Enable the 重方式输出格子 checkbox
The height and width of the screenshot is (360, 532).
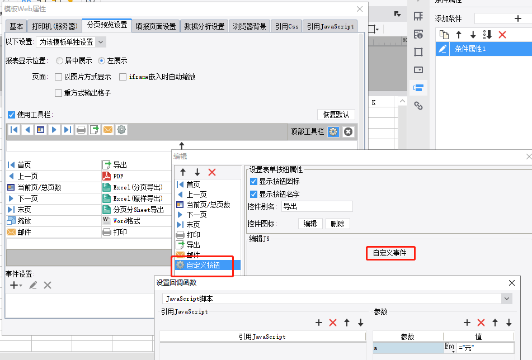pos(58,93)
